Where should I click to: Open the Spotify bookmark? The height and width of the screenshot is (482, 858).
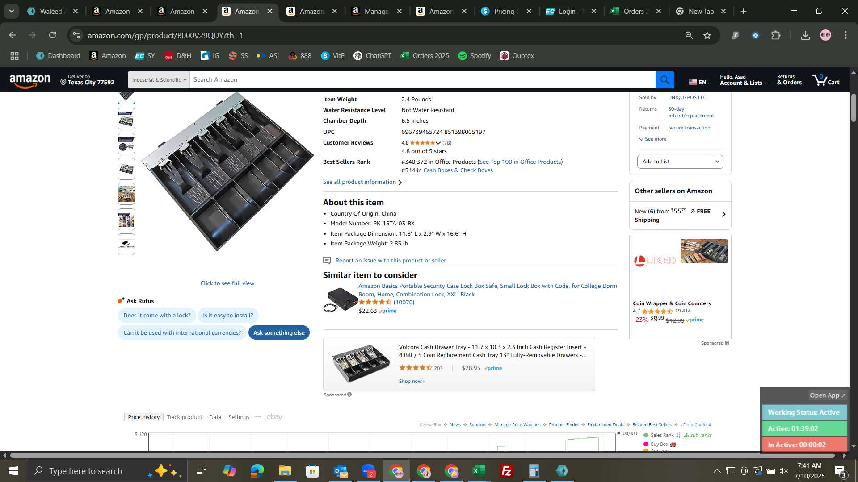(475, 56)
